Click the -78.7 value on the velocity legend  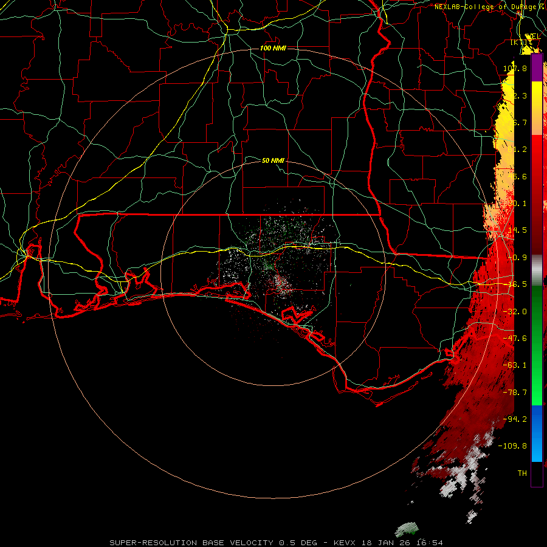click(x=515, y=392)
